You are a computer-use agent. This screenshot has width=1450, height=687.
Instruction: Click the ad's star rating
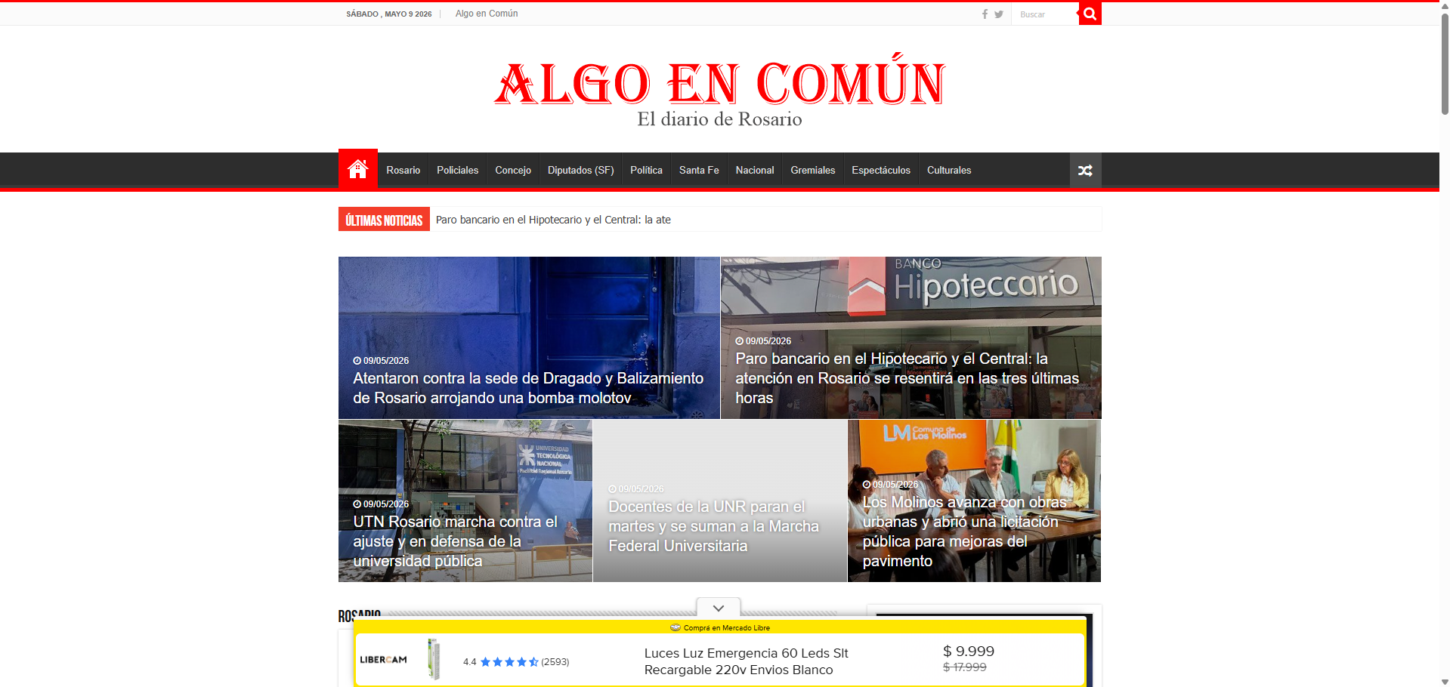coord(516,662)
